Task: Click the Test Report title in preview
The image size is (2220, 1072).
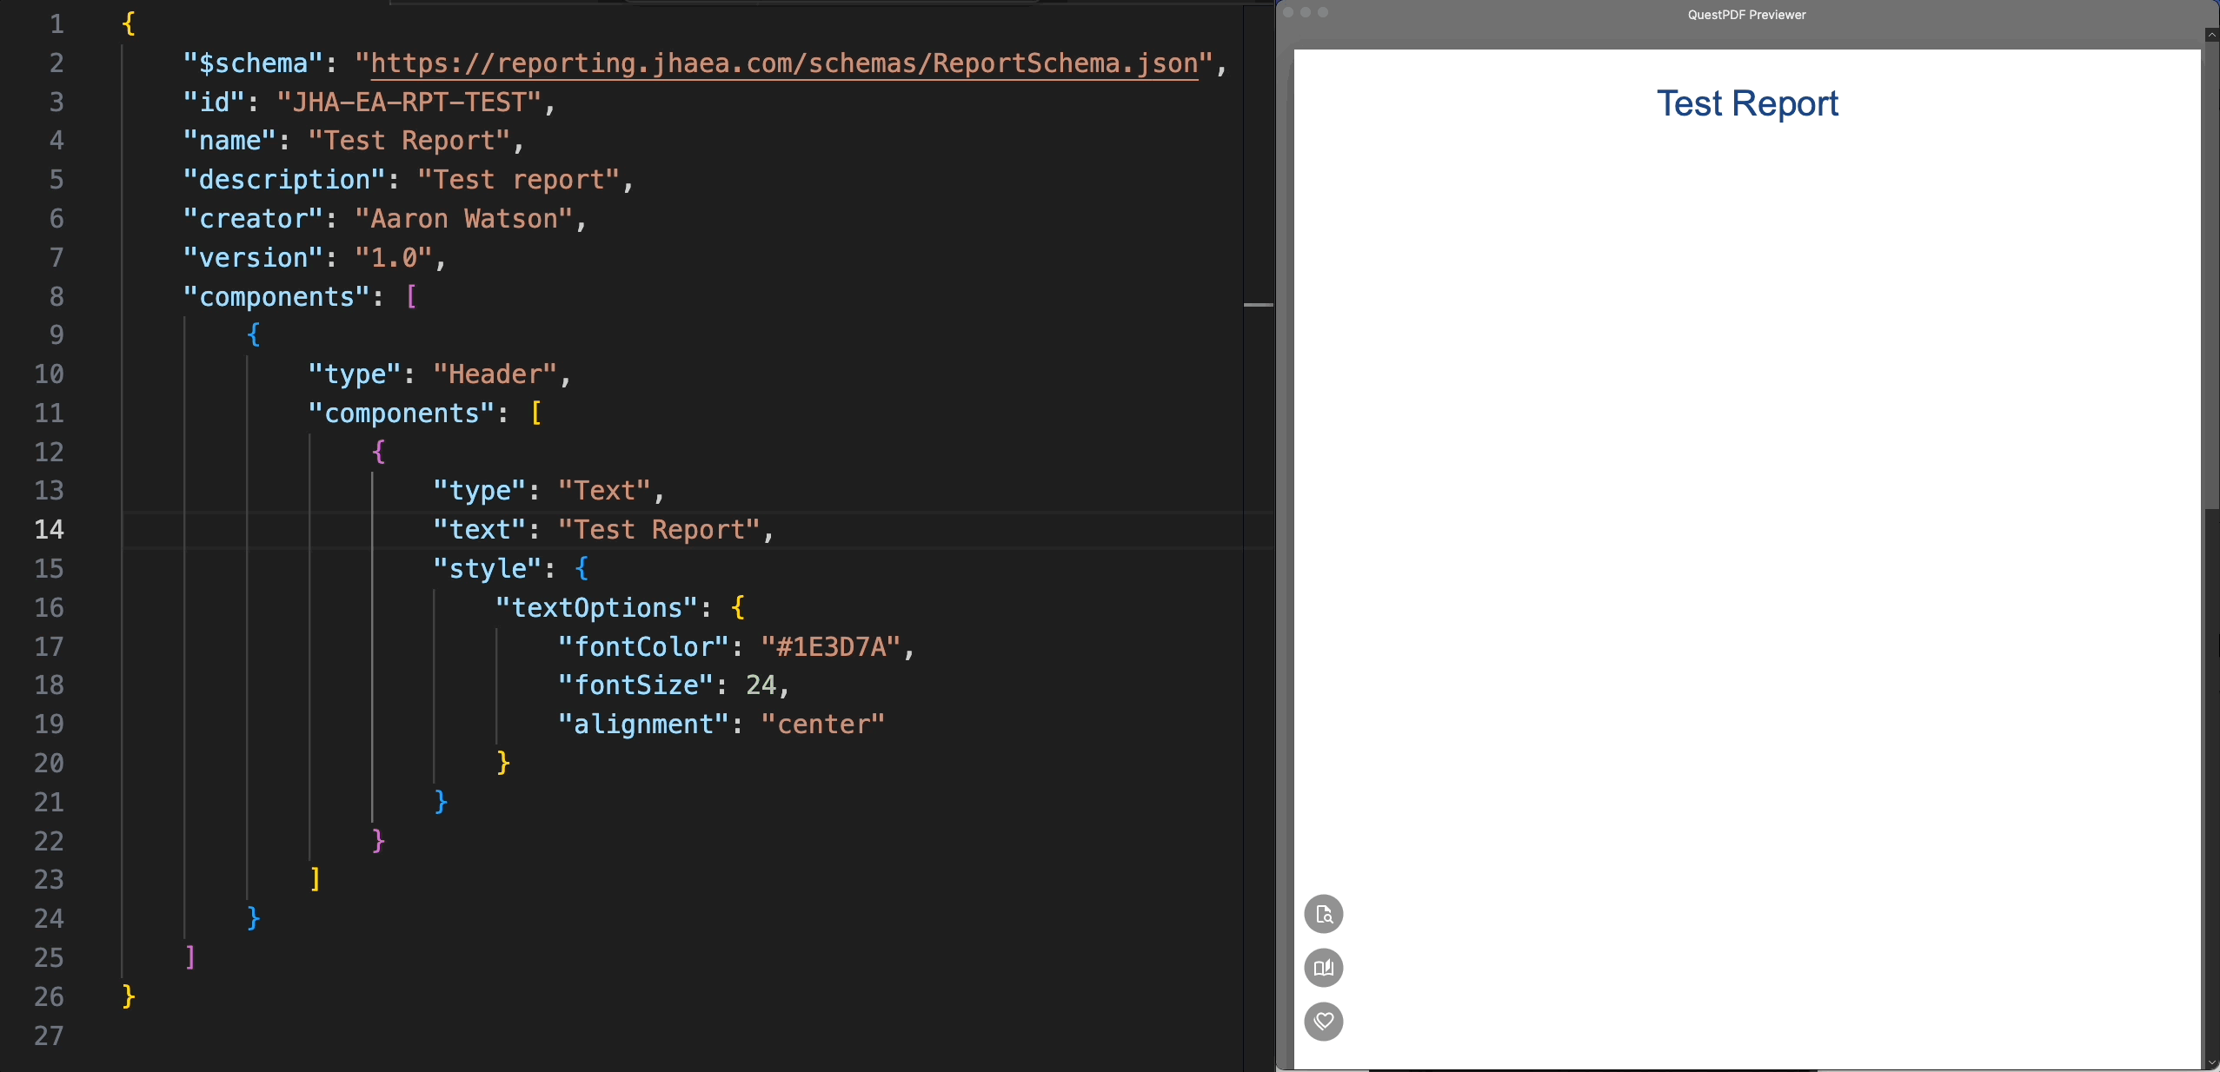Action: point(1747,103)
